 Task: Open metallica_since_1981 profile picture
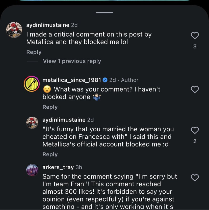pos(32,84)
